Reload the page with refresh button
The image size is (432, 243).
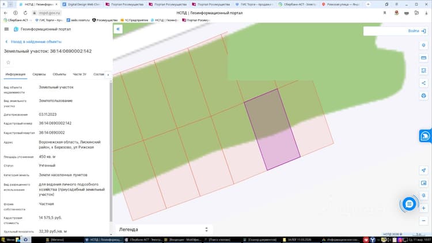pyautogui.click(x=25, y=13)
